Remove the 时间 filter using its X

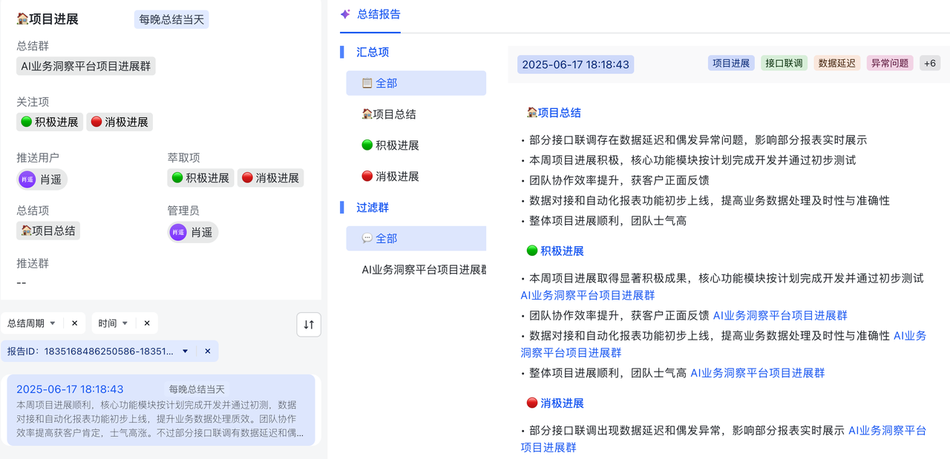pos(147,323)
